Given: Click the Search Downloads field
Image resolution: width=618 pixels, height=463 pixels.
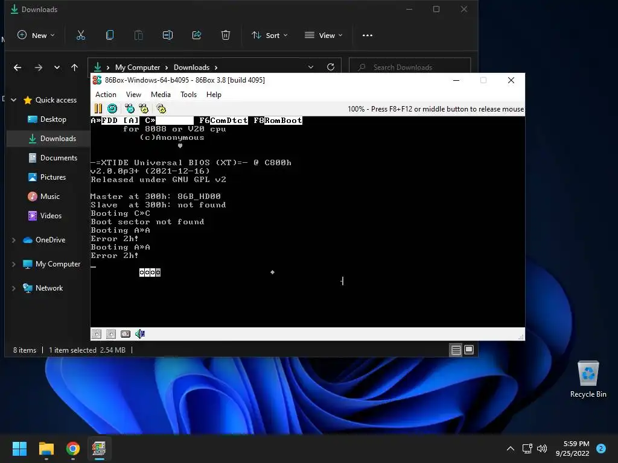Looking at the screenshot, I should coord(410,68).
